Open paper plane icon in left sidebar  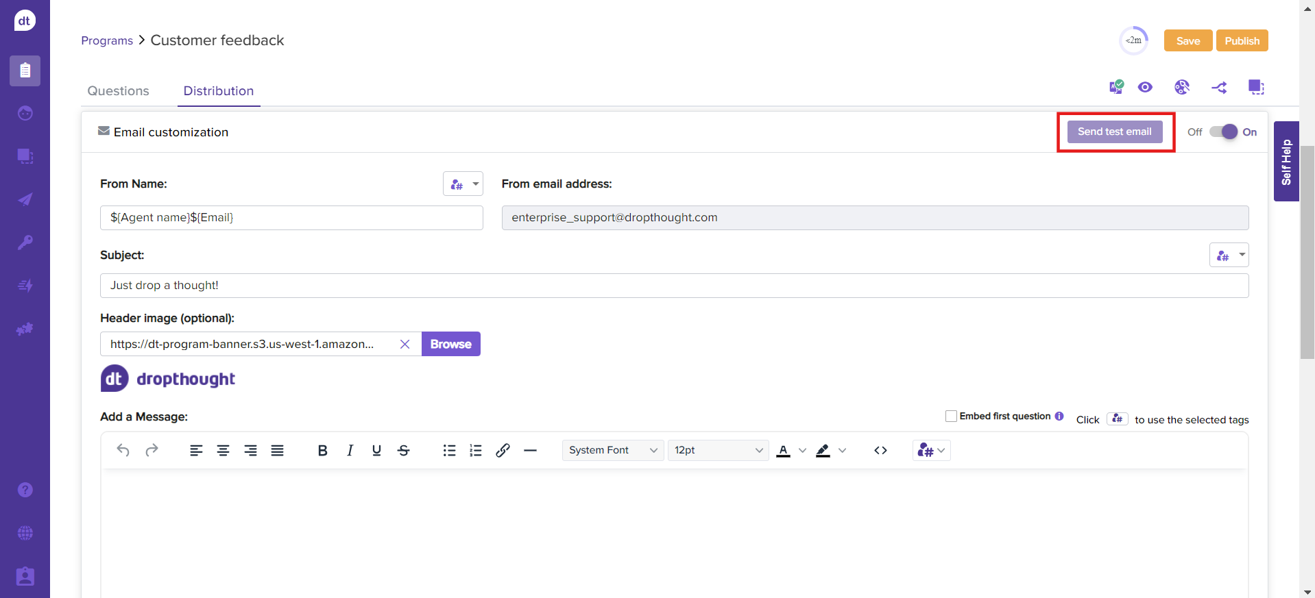point(25,199)
